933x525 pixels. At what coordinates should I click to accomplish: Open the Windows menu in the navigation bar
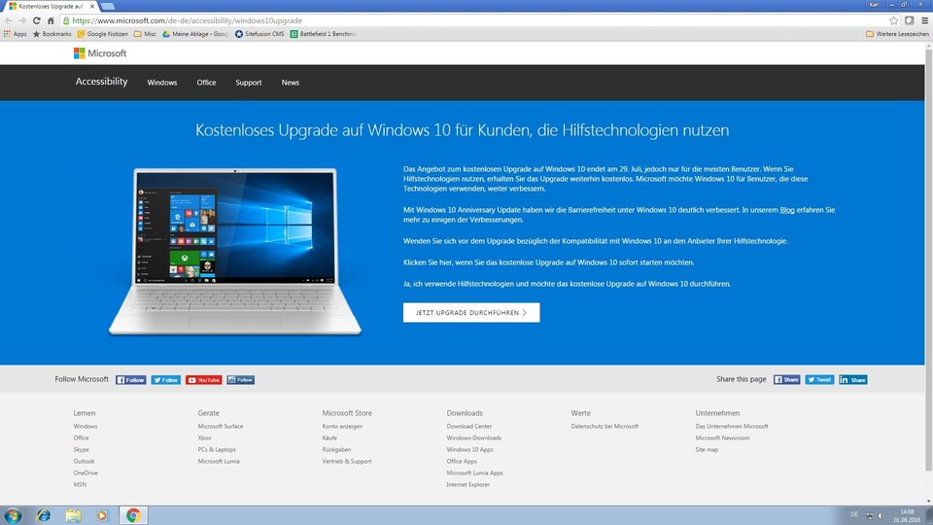[162, 83]
